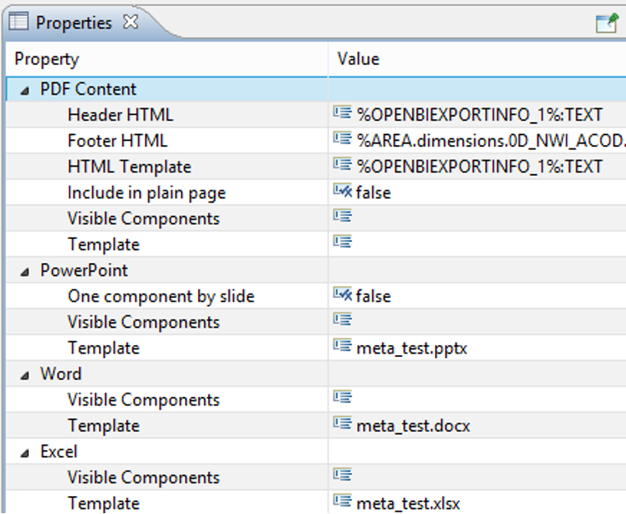This screenshot has width=626, height=514.
Task: Toggle One component by slide false value
Action: pos(374,296)
